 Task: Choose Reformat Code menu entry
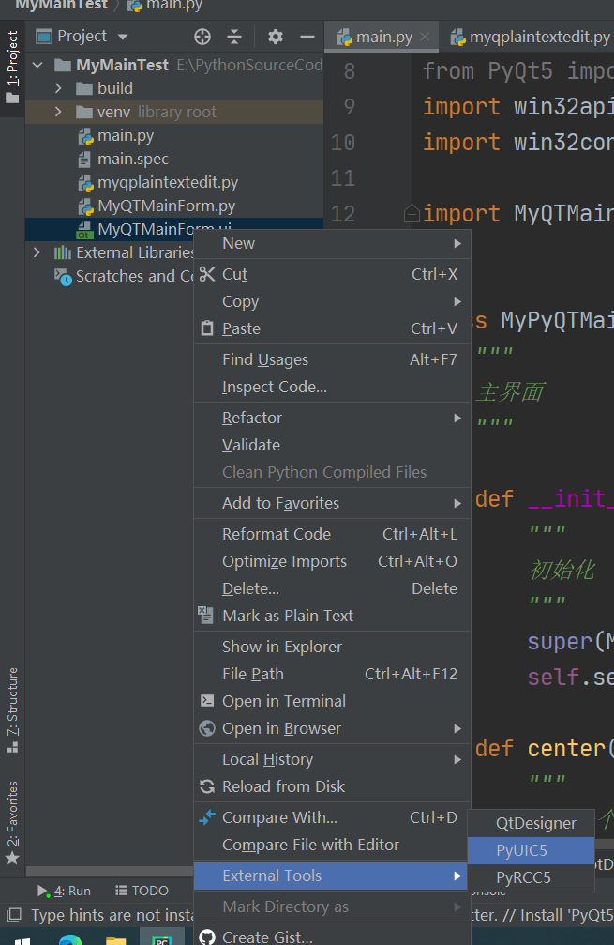pyautogui.click(x=332, y=534)
